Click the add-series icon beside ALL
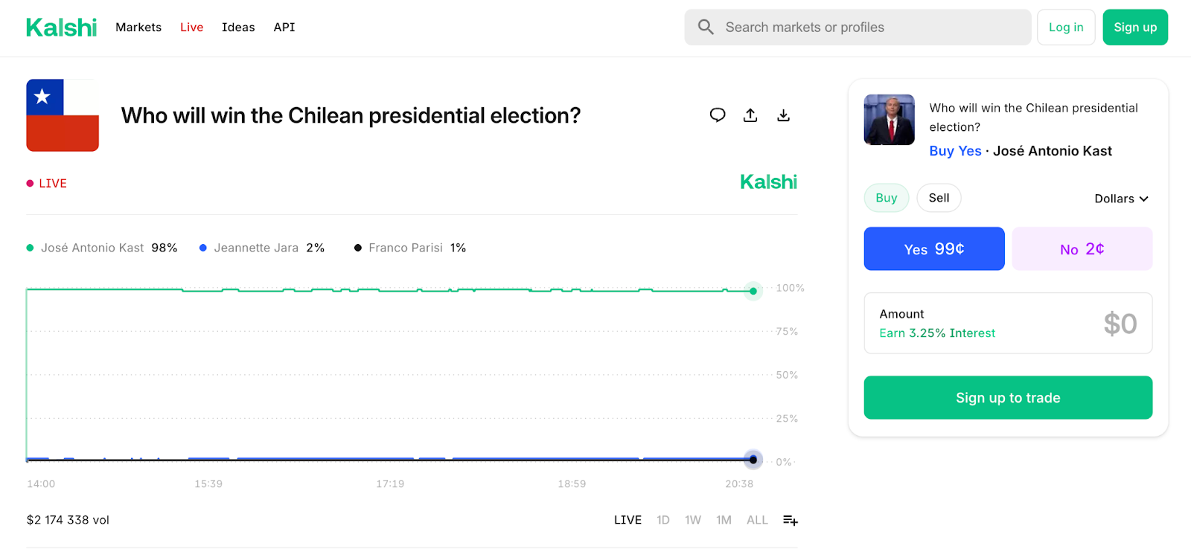This screenshot has width=1191, height=549. click(x=791, y=520)
